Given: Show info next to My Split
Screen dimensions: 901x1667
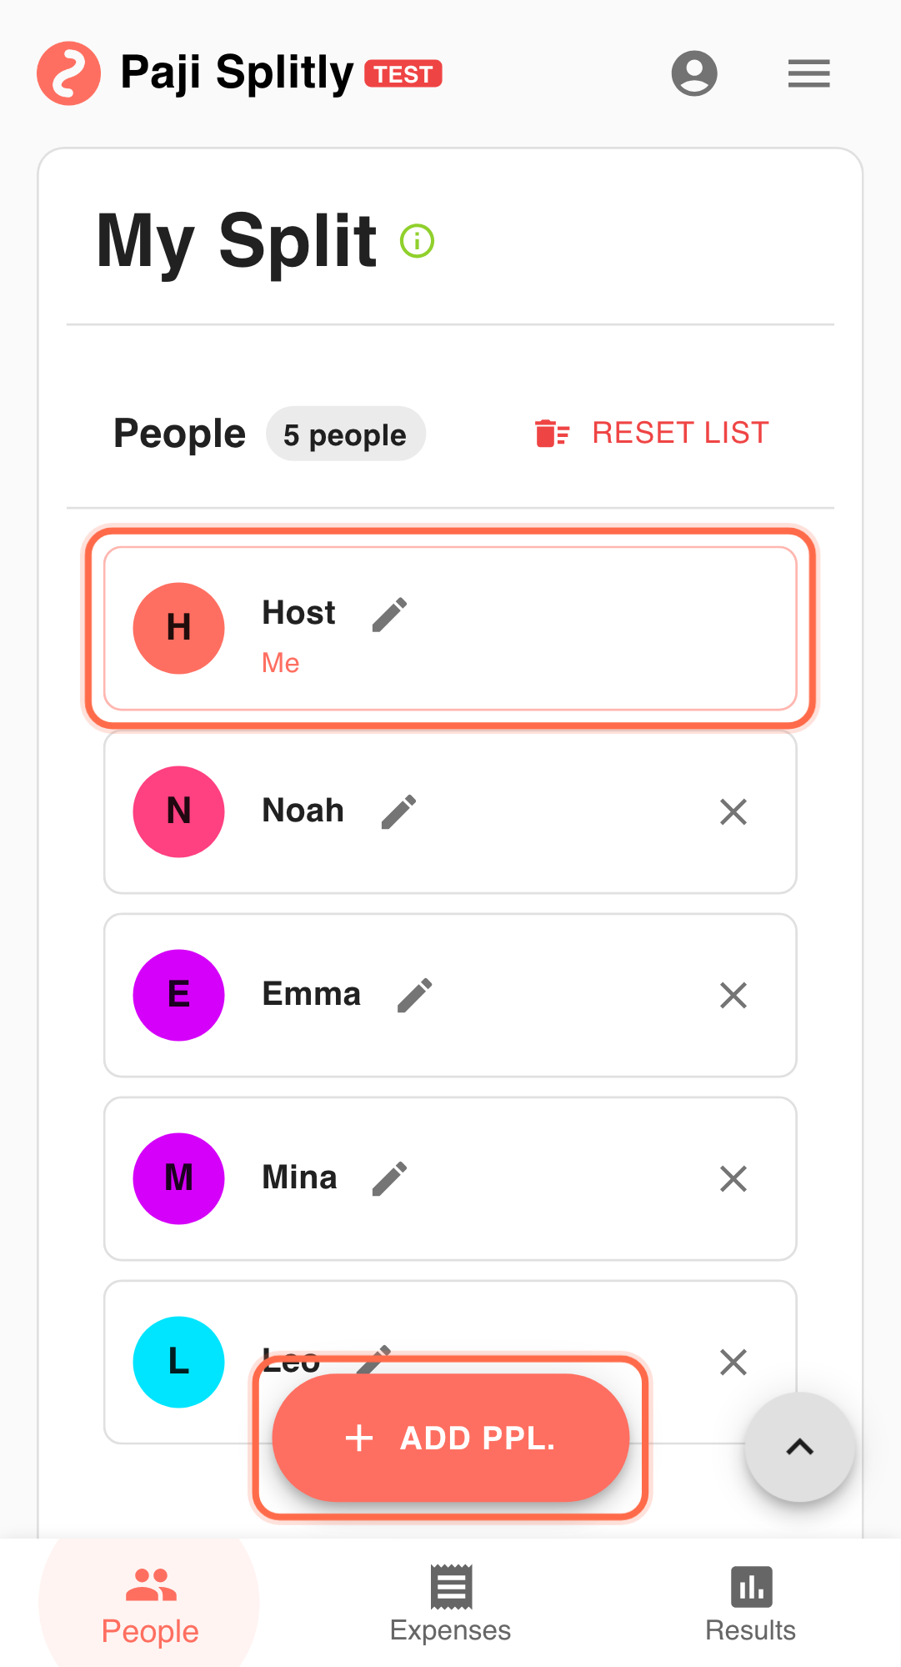Looking at the screenshot, I should 417,241.
